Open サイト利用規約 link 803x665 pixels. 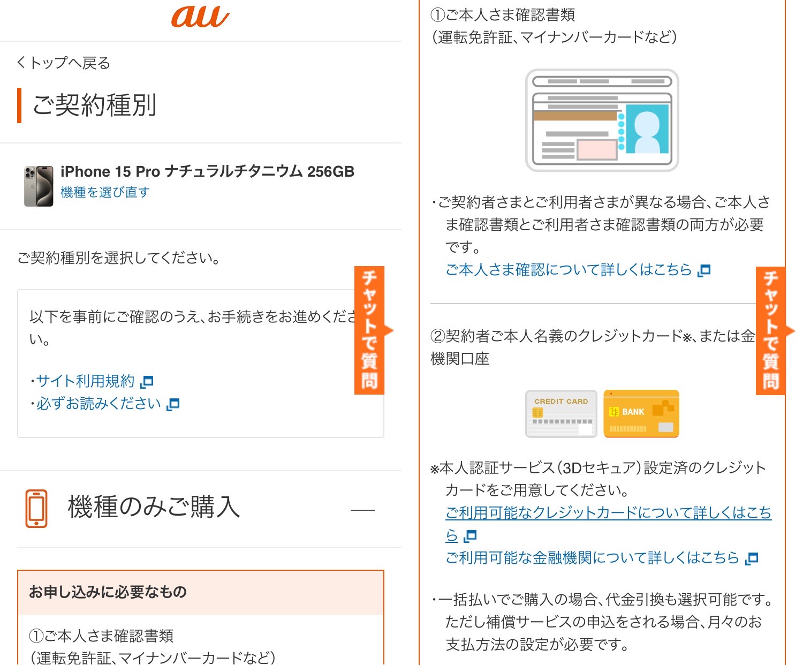(85, 381)
